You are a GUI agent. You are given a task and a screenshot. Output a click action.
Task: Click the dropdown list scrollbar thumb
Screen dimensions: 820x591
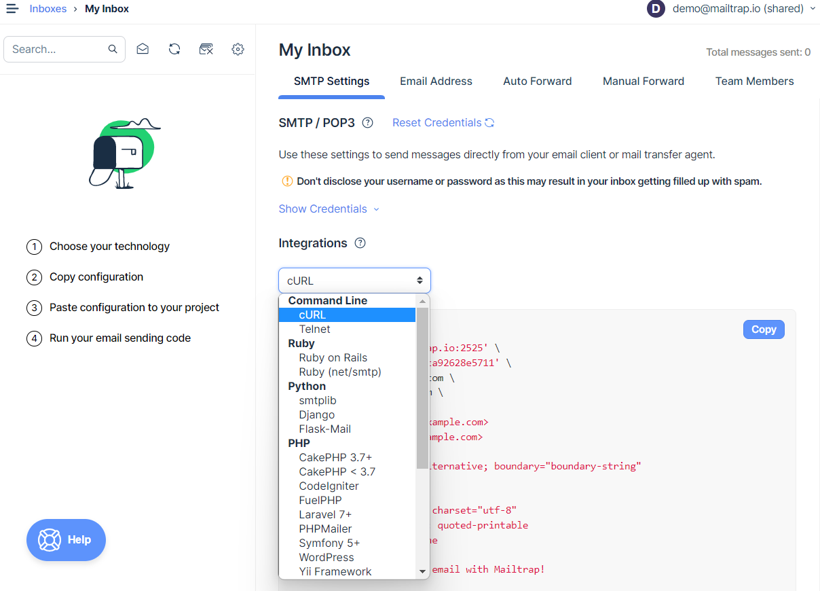[422, 387]
